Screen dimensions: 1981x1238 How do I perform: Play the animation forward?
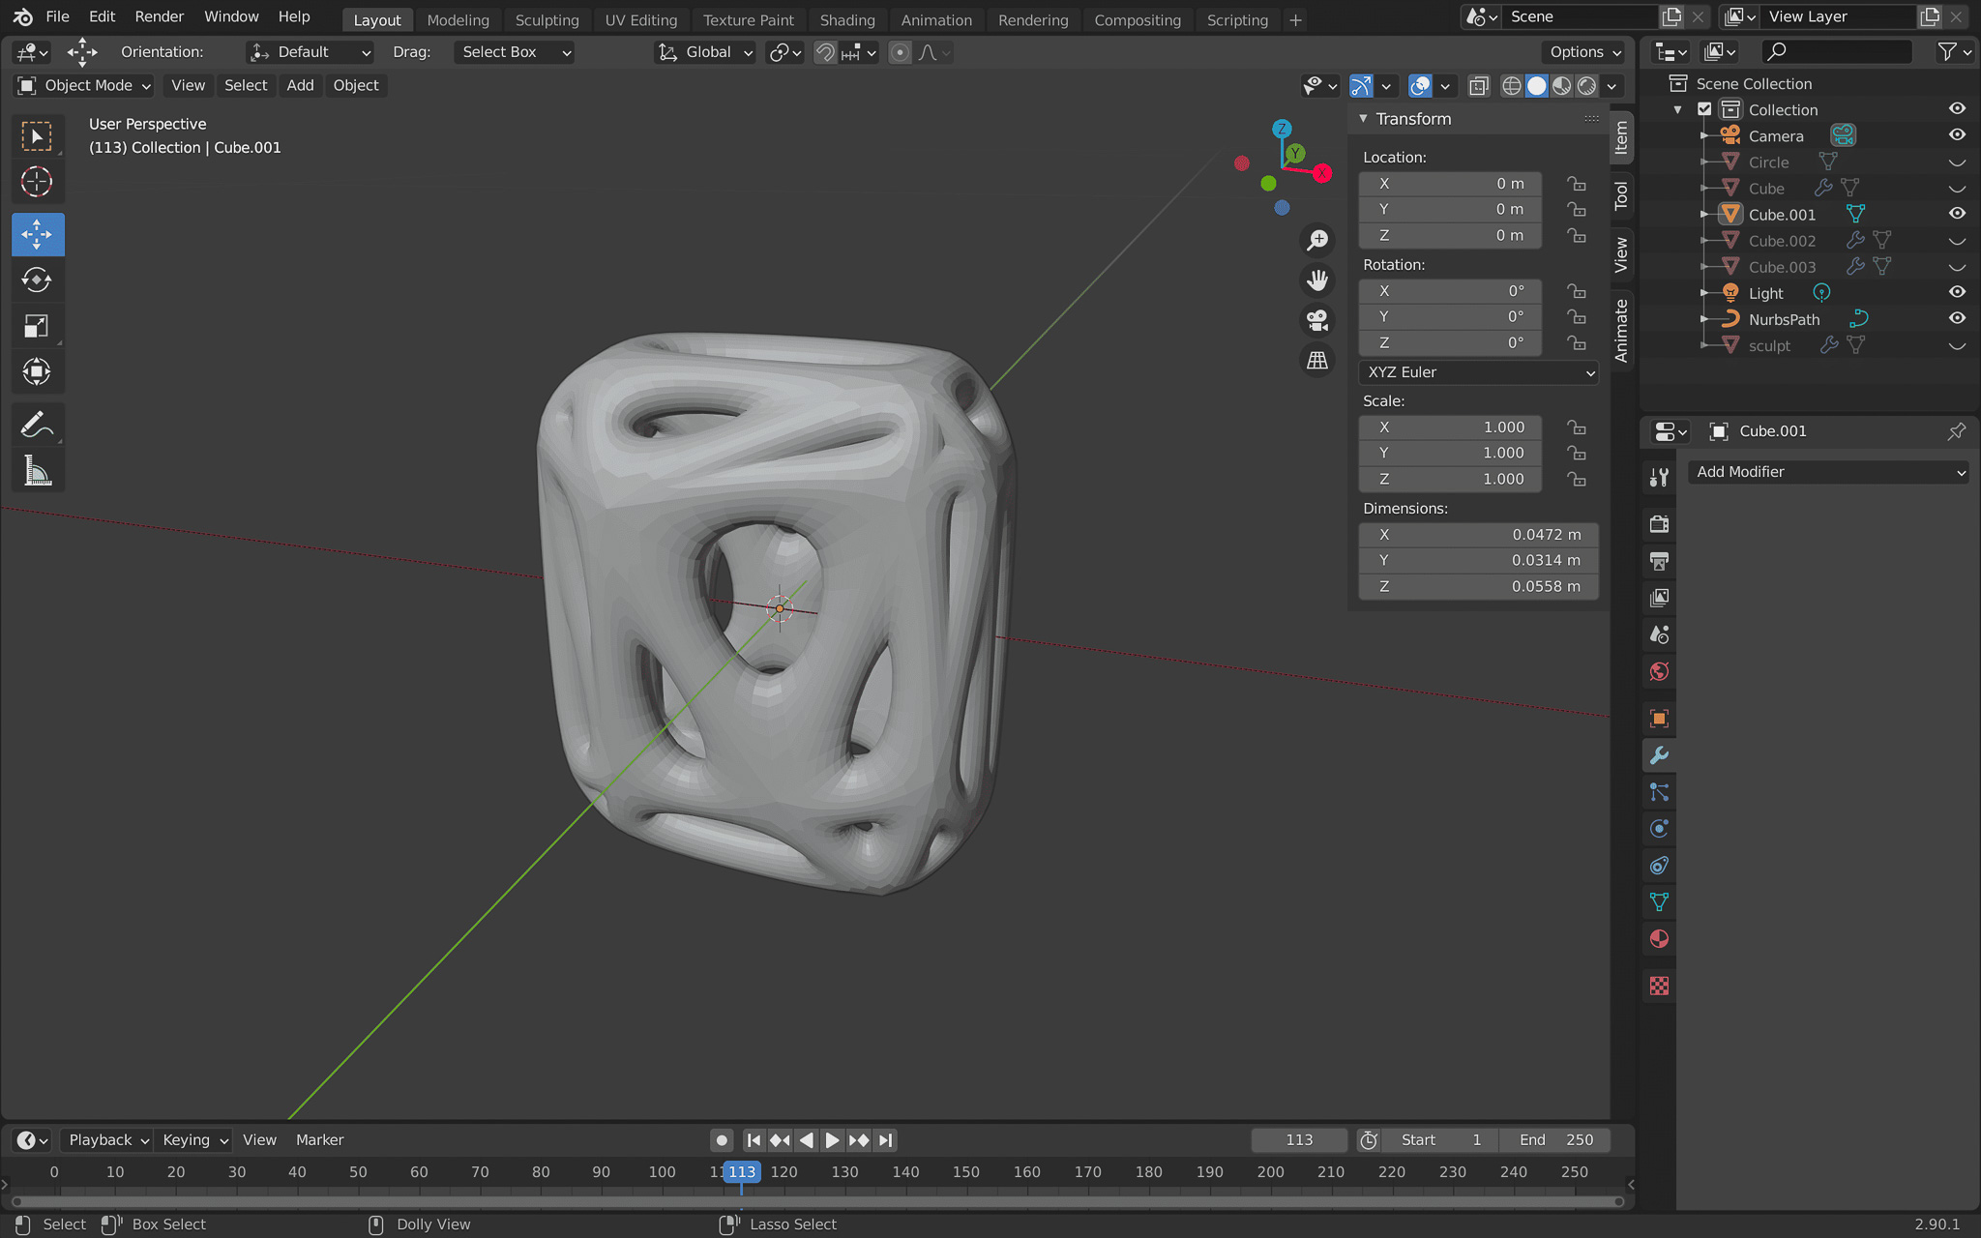tap(832, 1140)
